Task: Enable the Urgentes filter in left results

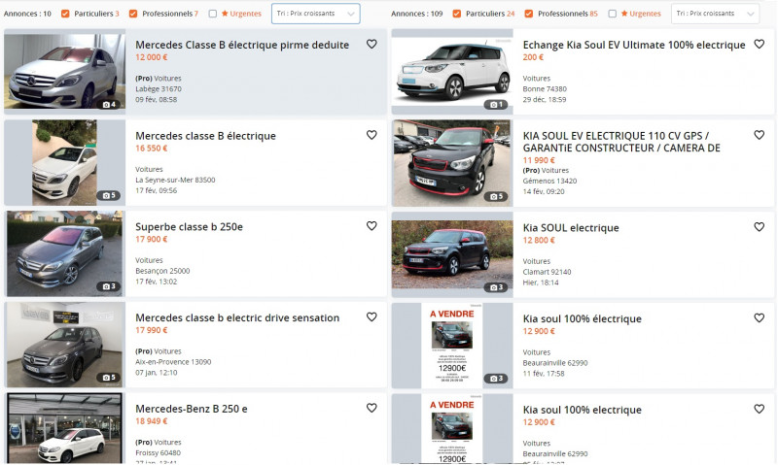Action: [213, 14]
